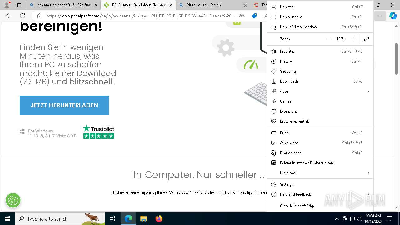Image resolution: width=400 pixels, height=225 pixels.
Task: Click the blue shopping tag icon
Action: [x=254, y=16]
